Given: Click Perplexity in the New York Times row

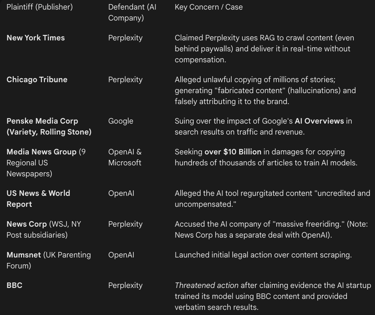Looking at the screenshot, I should [125, 38].
